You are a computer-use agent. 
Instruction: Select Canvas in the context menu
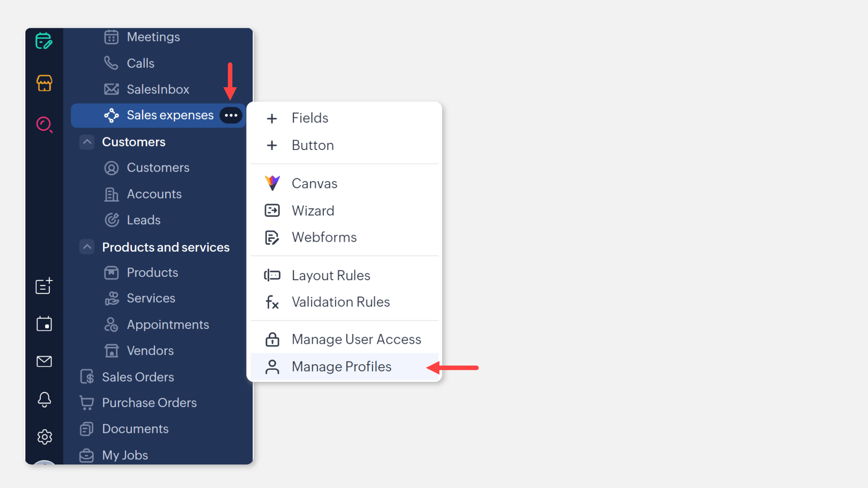(314, 183)
